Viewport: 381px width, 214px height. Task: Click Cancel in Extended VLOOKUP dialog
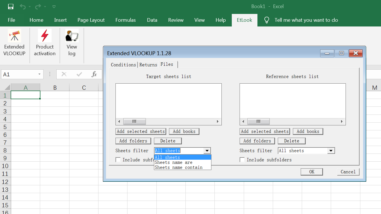point(348,172)
